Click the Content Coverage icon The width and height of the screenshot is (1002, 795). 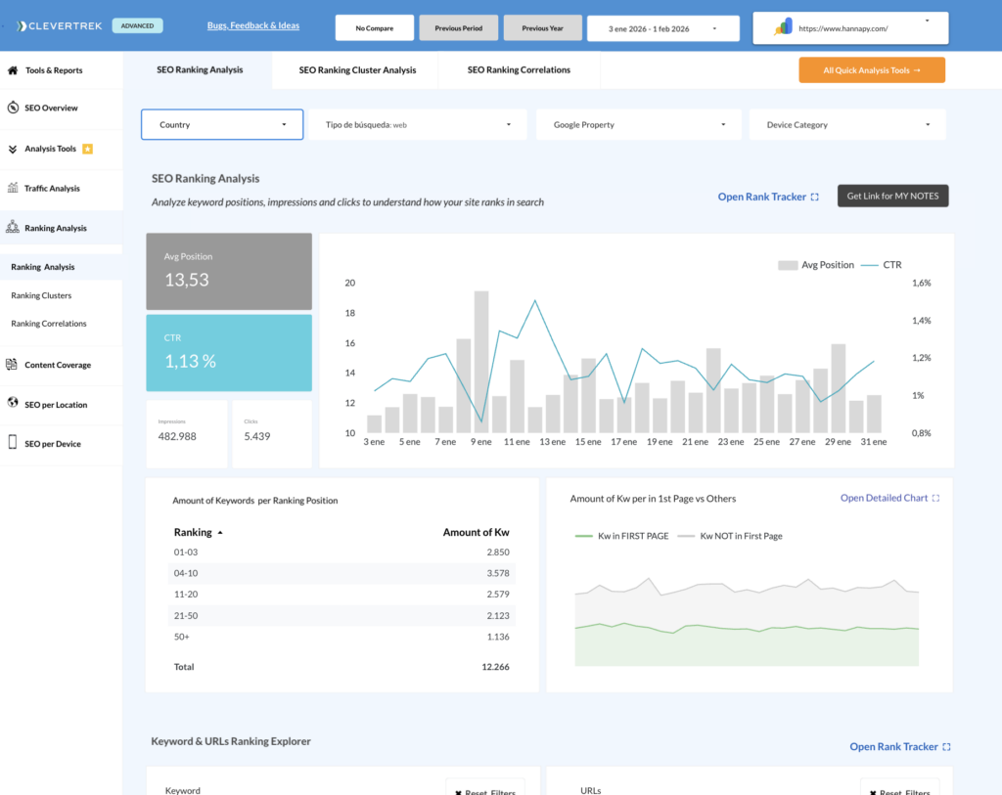tap(13, 365)
